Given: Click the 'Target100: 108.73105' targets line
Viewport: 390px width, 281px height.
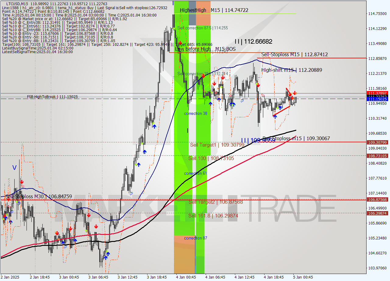Looking at the screenshot, I should (x=107, y=44).
